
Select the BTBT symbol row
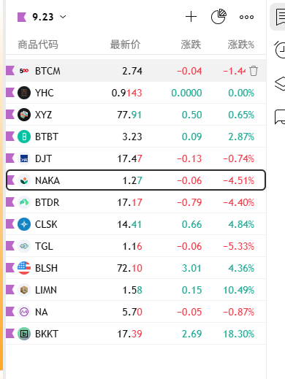coord(136,137)
